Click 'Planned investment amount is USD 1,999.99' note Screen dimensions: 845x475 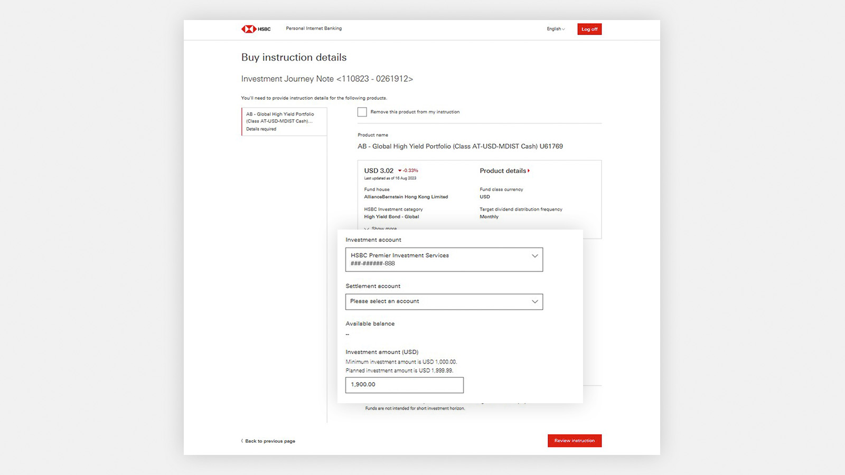(x=399, y=370)
